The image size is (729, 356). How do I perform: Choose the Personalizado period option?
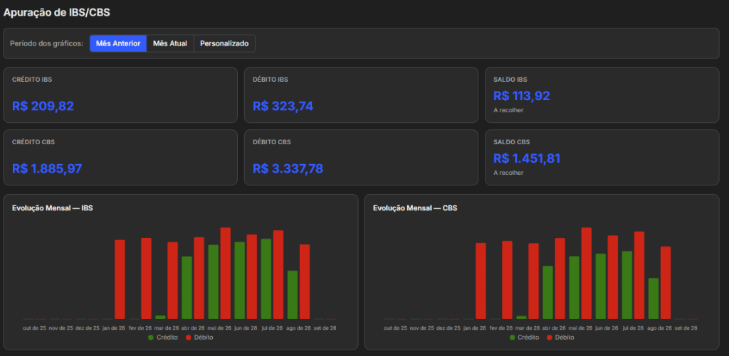224,43
